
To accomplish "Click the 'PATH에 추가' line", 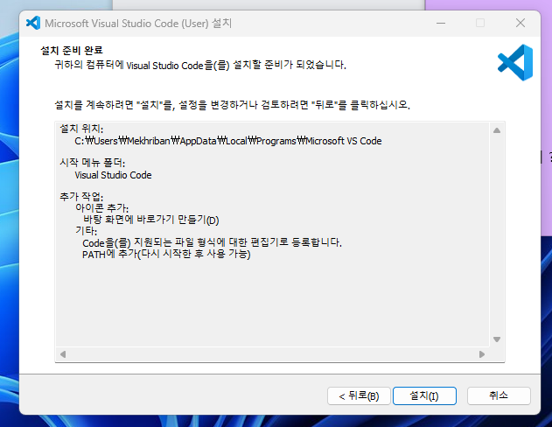I will tap(166, 254).
